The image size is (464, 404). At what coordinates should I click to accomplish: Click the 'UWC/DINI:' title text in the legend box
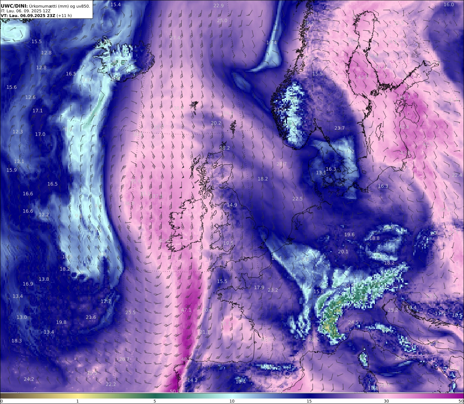coord(14,6)
